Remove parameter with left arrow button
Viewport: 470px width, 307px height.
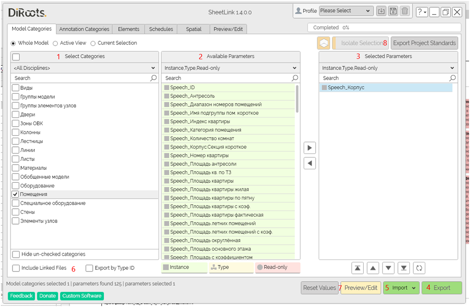(310, 164)
